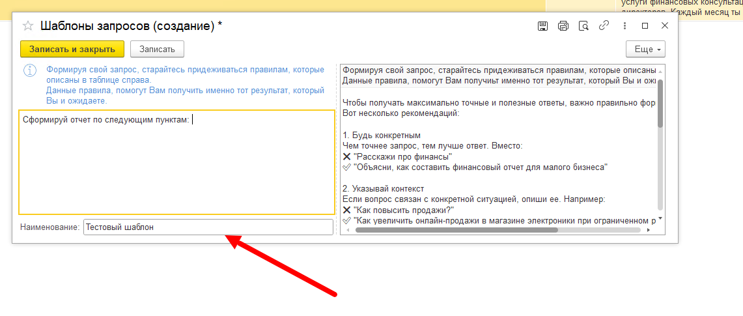Click the blue info circle icon
This screenshot has height=316, width=743.
click(x=29, y=70)
